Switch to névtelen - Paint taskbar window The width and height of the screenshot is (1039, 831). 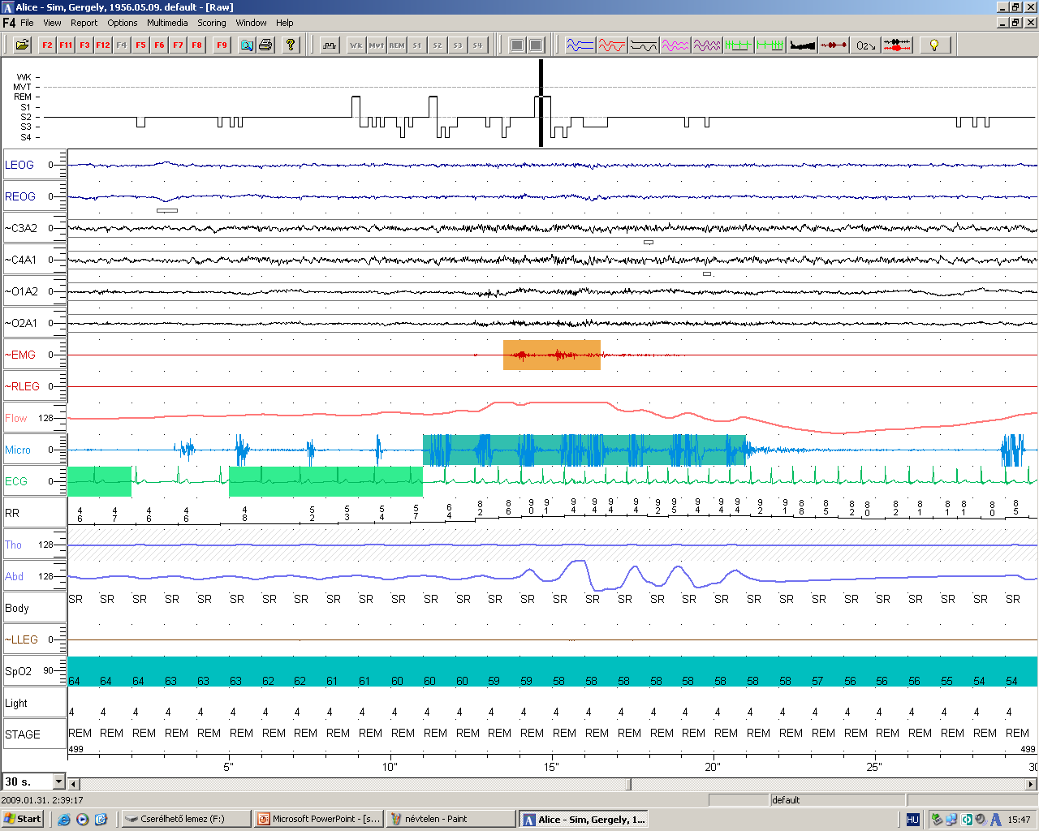coord(451,819)
